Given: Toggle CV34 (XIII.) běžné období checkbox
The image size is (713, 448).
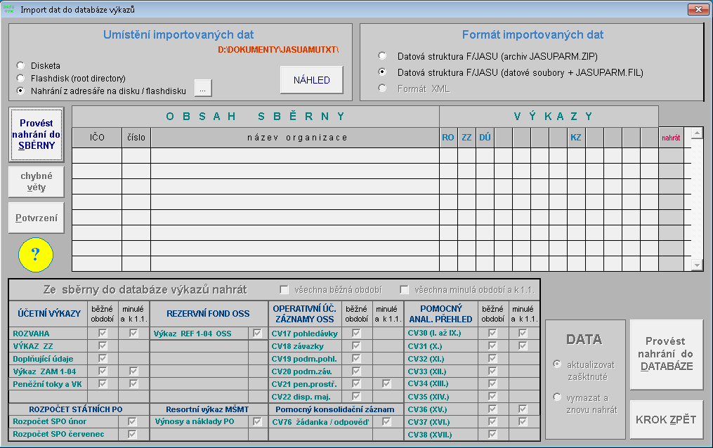Looking at the screenshot, I should [492, 384].
